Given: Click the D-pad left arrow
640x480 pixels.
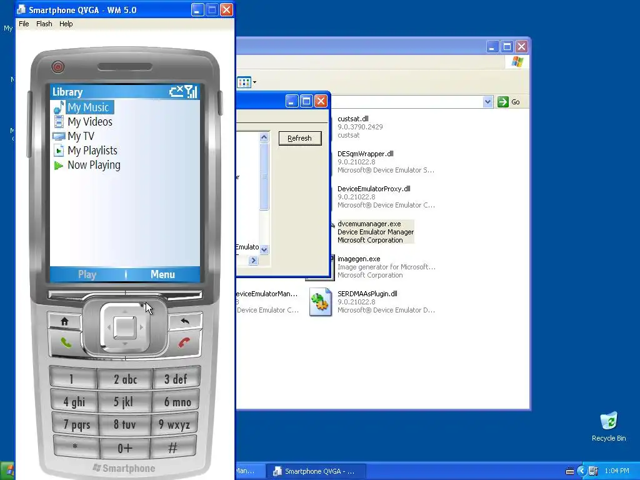Looking at the screenshot, I should pos(109,327).
